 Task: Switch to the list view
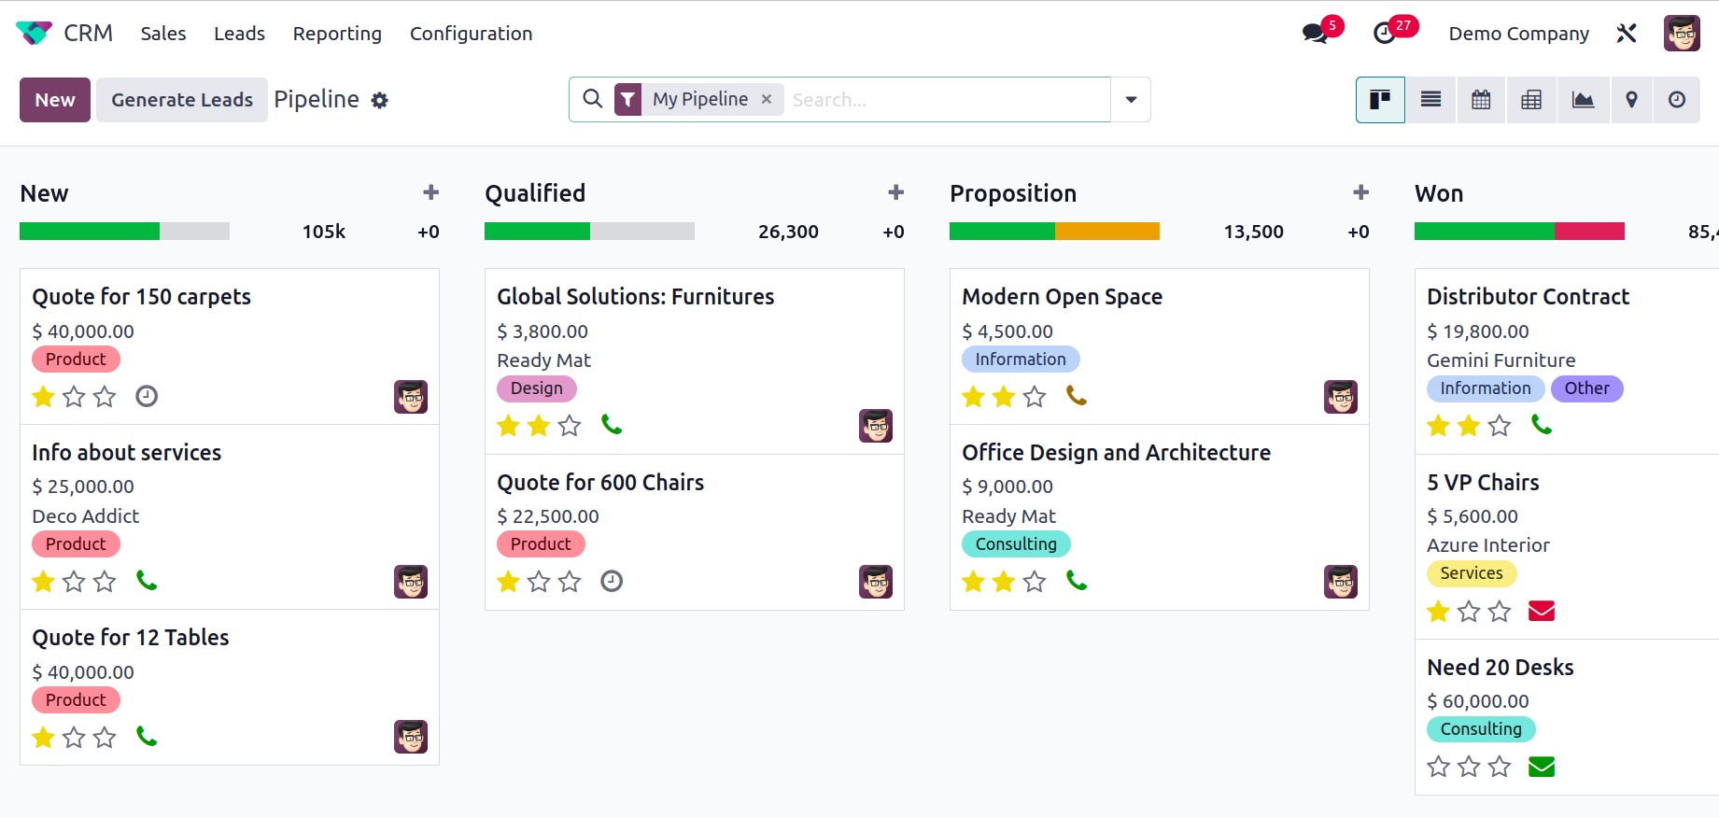[1430, 100]
